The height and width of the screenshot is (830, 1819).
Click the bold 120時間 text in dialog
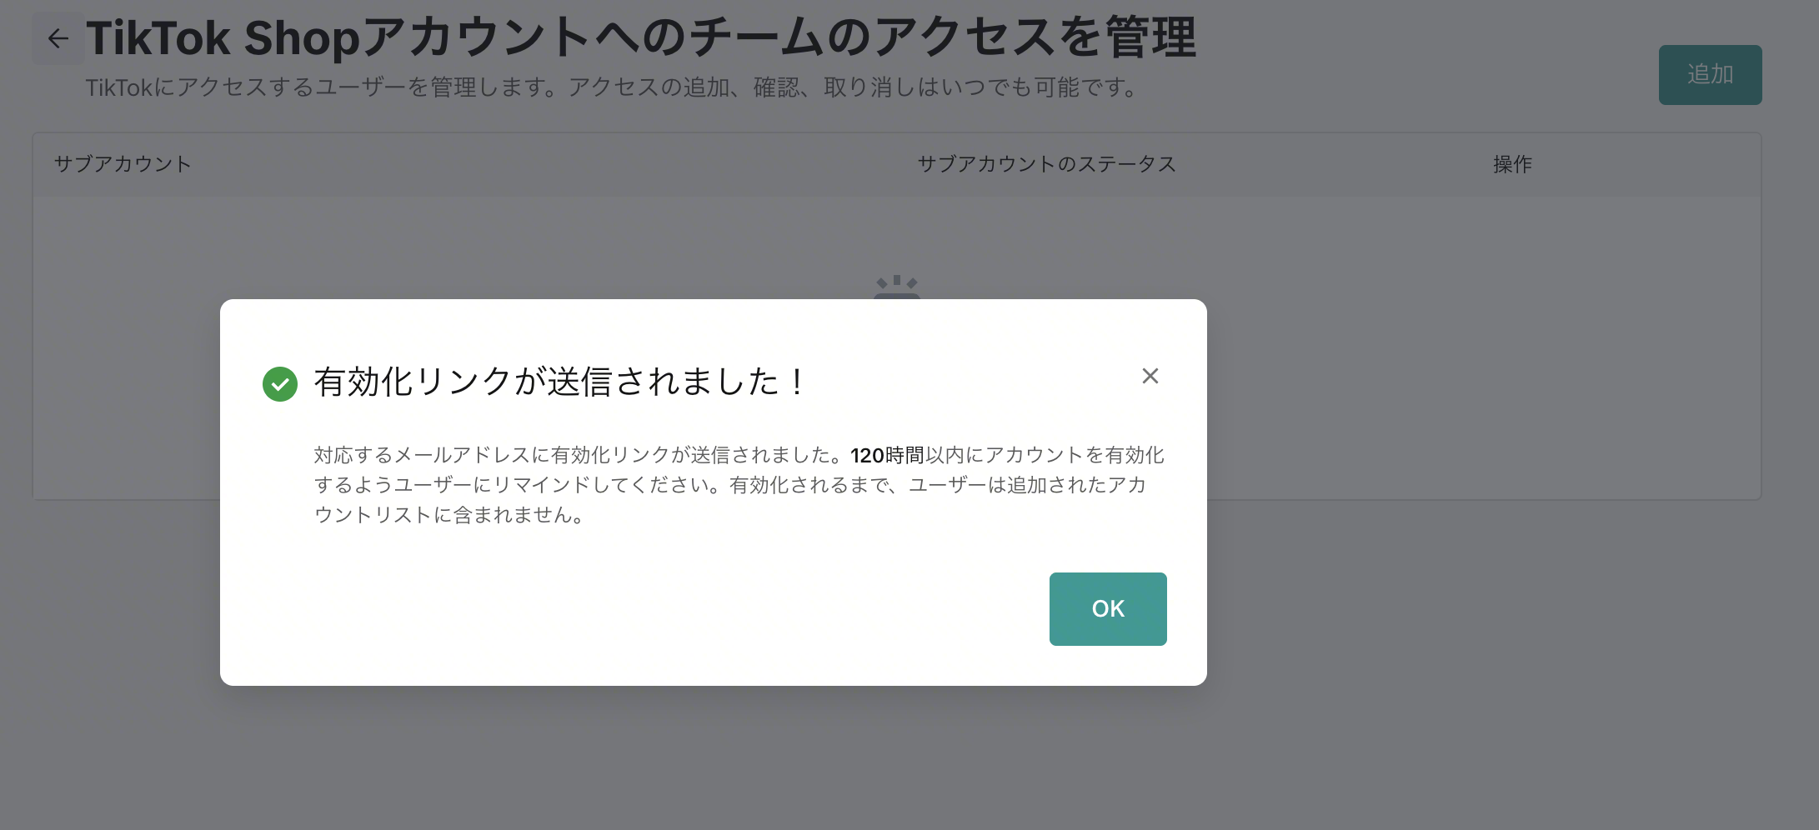pos(887,455)
